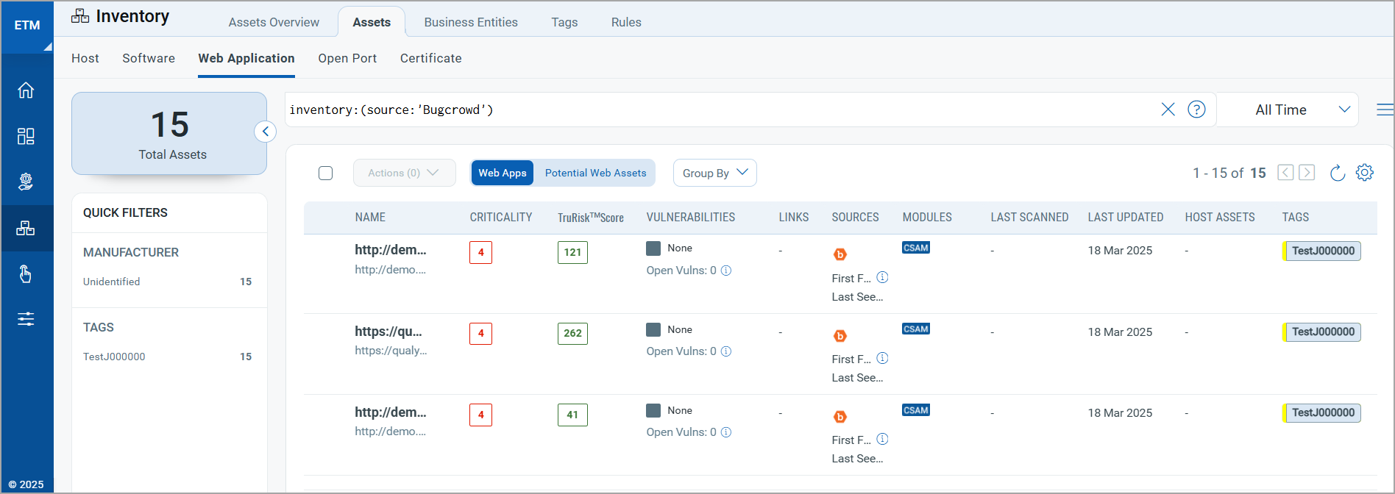Viewport: 1395px width, 494px height.
Task: Refresh the asset list
Action: point(1338,173)
